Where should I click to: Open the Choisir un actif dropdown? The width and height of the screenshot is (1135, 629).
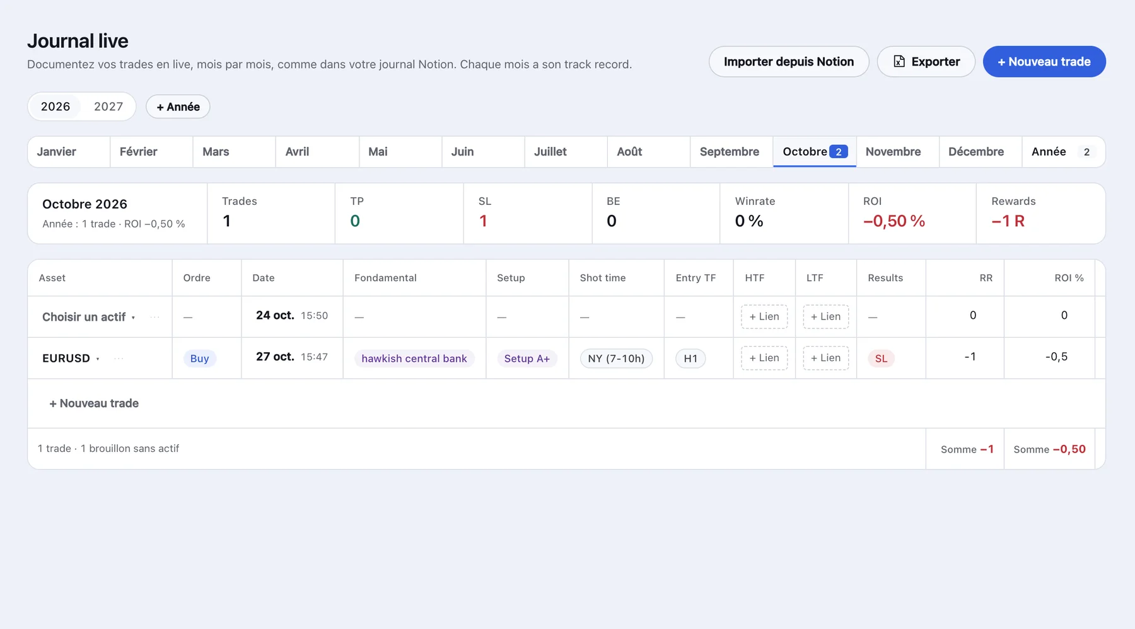click(x=88, y=317)
